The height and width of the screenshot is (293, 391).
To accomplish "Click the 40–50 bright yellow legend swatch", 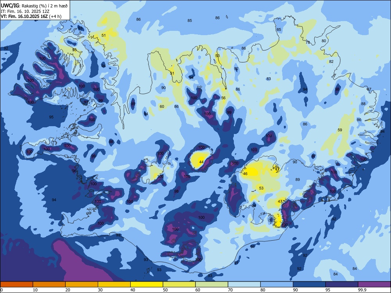I will pyautogui.click(x=147, y=284).
